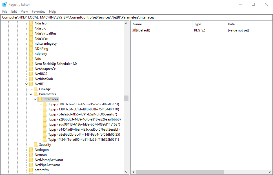
Task: Click the Ndisuio folder icon
Action: click(31, 28)
